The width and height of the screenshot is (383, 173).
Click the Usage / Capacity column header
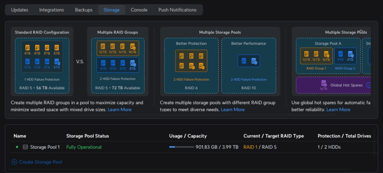point(188,136)
